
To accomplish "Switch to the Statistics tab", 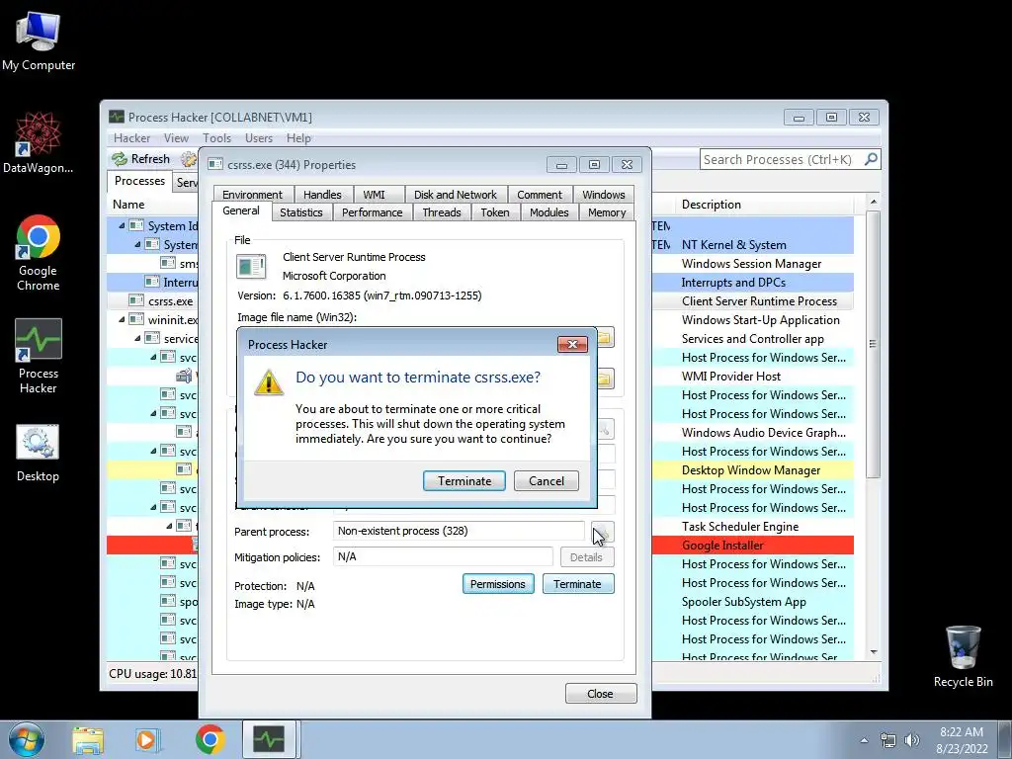I will (300, 212).
